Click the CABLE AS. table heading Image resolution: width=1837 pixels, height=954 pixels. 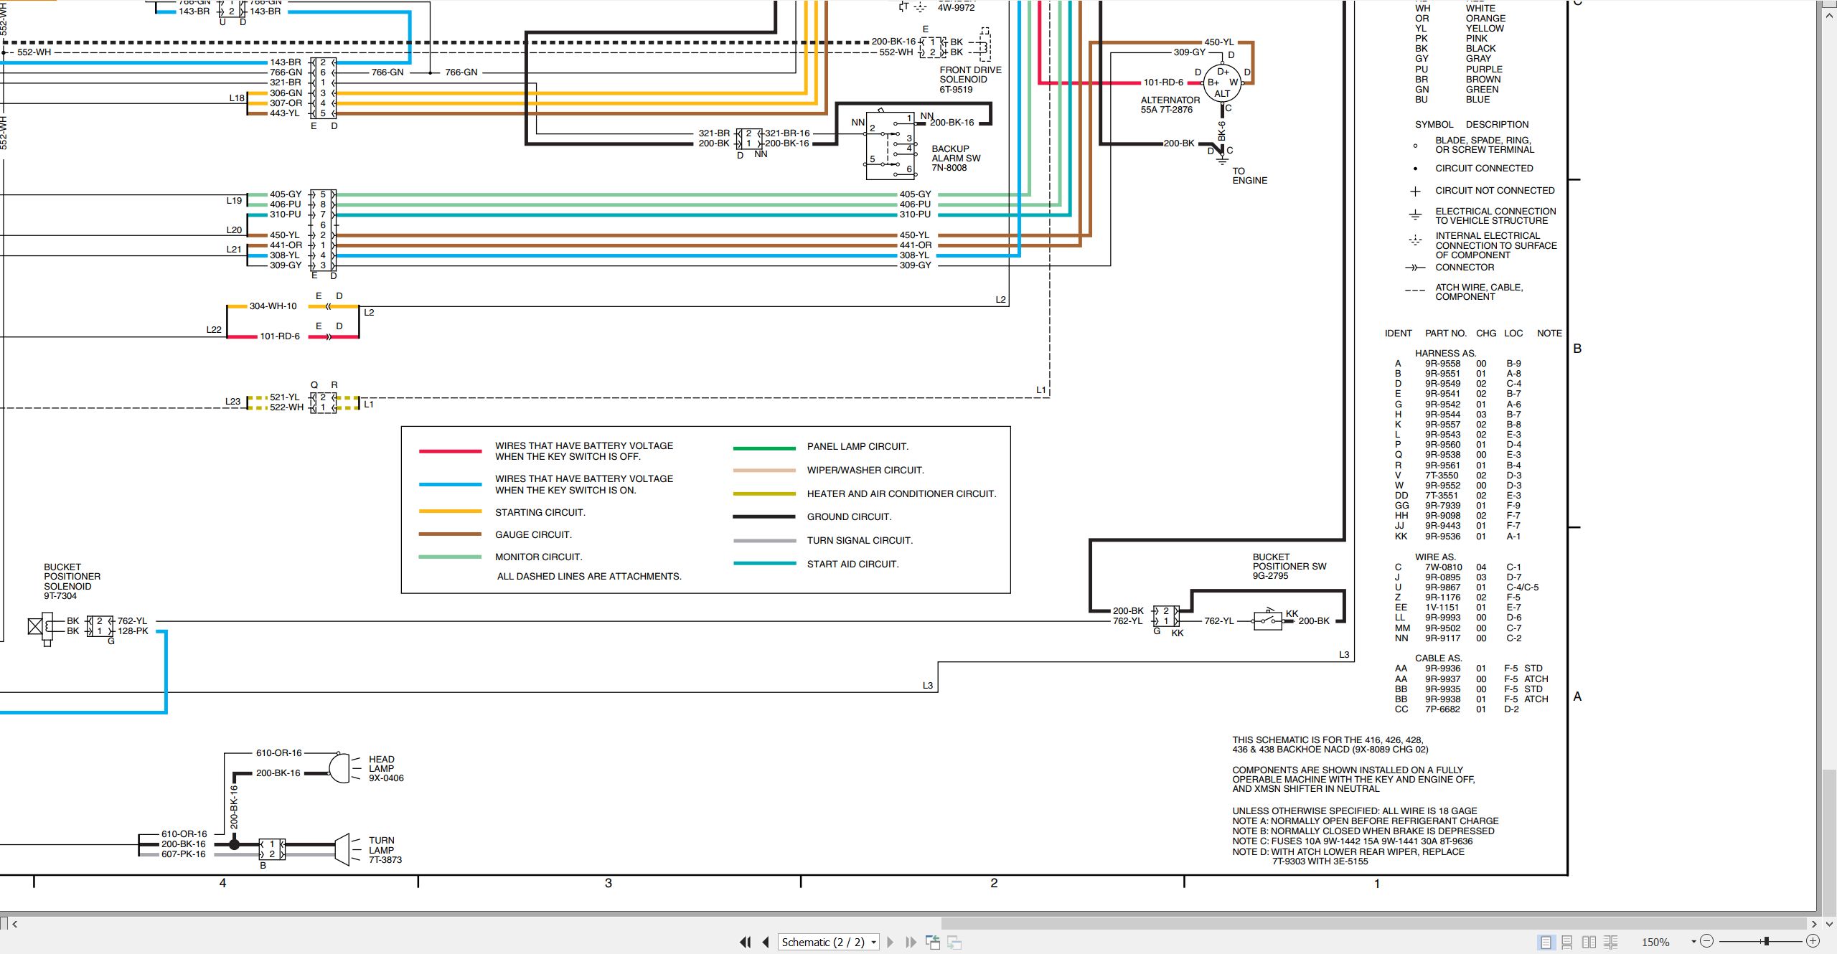point(1438,658)
